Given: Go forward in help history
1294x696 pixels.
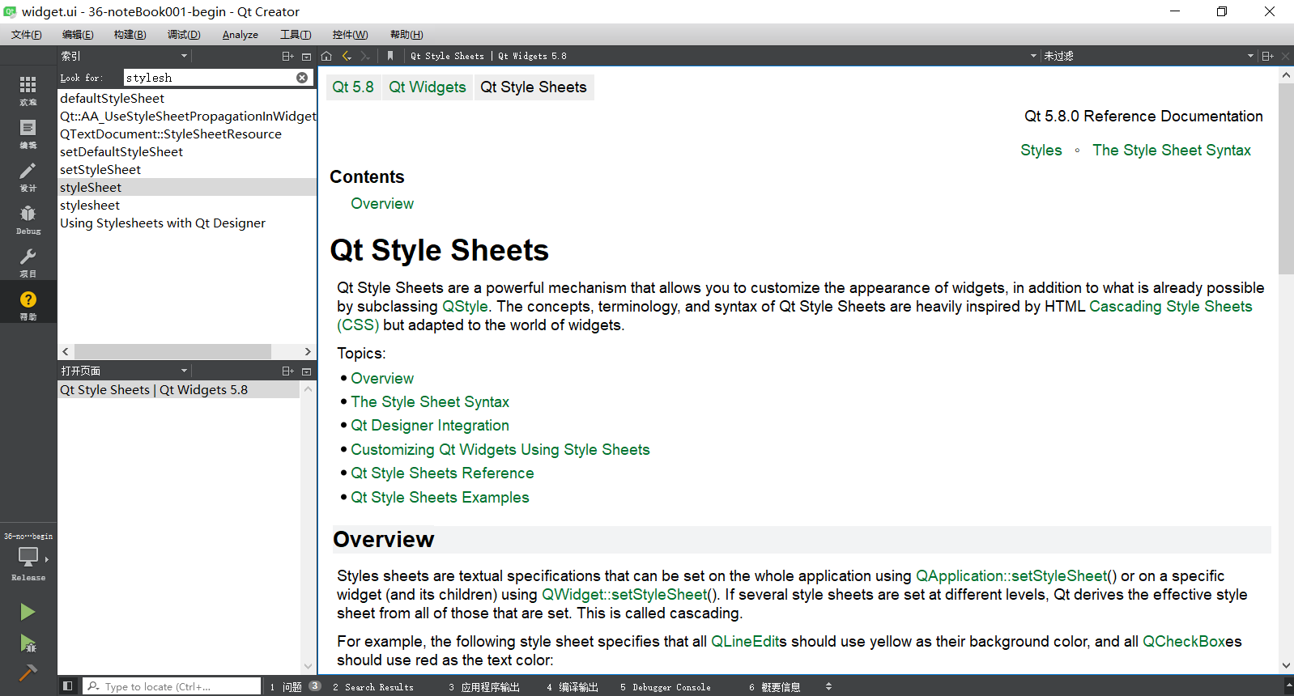Looking at the screenshot, I should point(365,56).
